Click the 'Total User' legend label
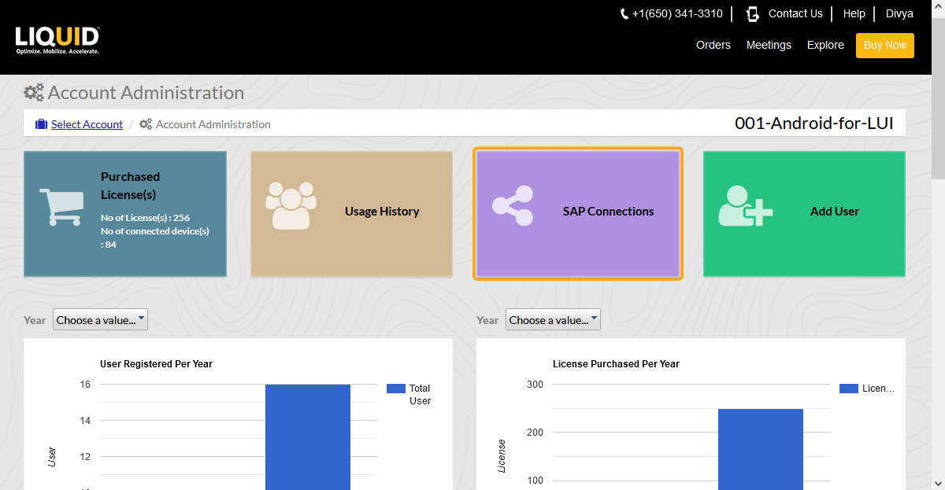Image resolution: width=945 pixels, height=490 pixels. 420,395
